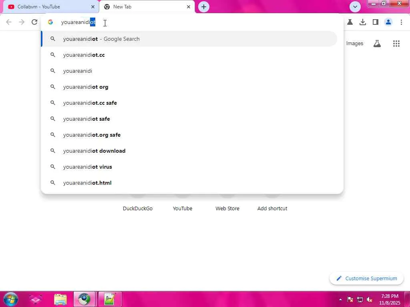The height and width of the screenshot is (307, 410).
Task: Open the Images link
Action: coord(355,44)
